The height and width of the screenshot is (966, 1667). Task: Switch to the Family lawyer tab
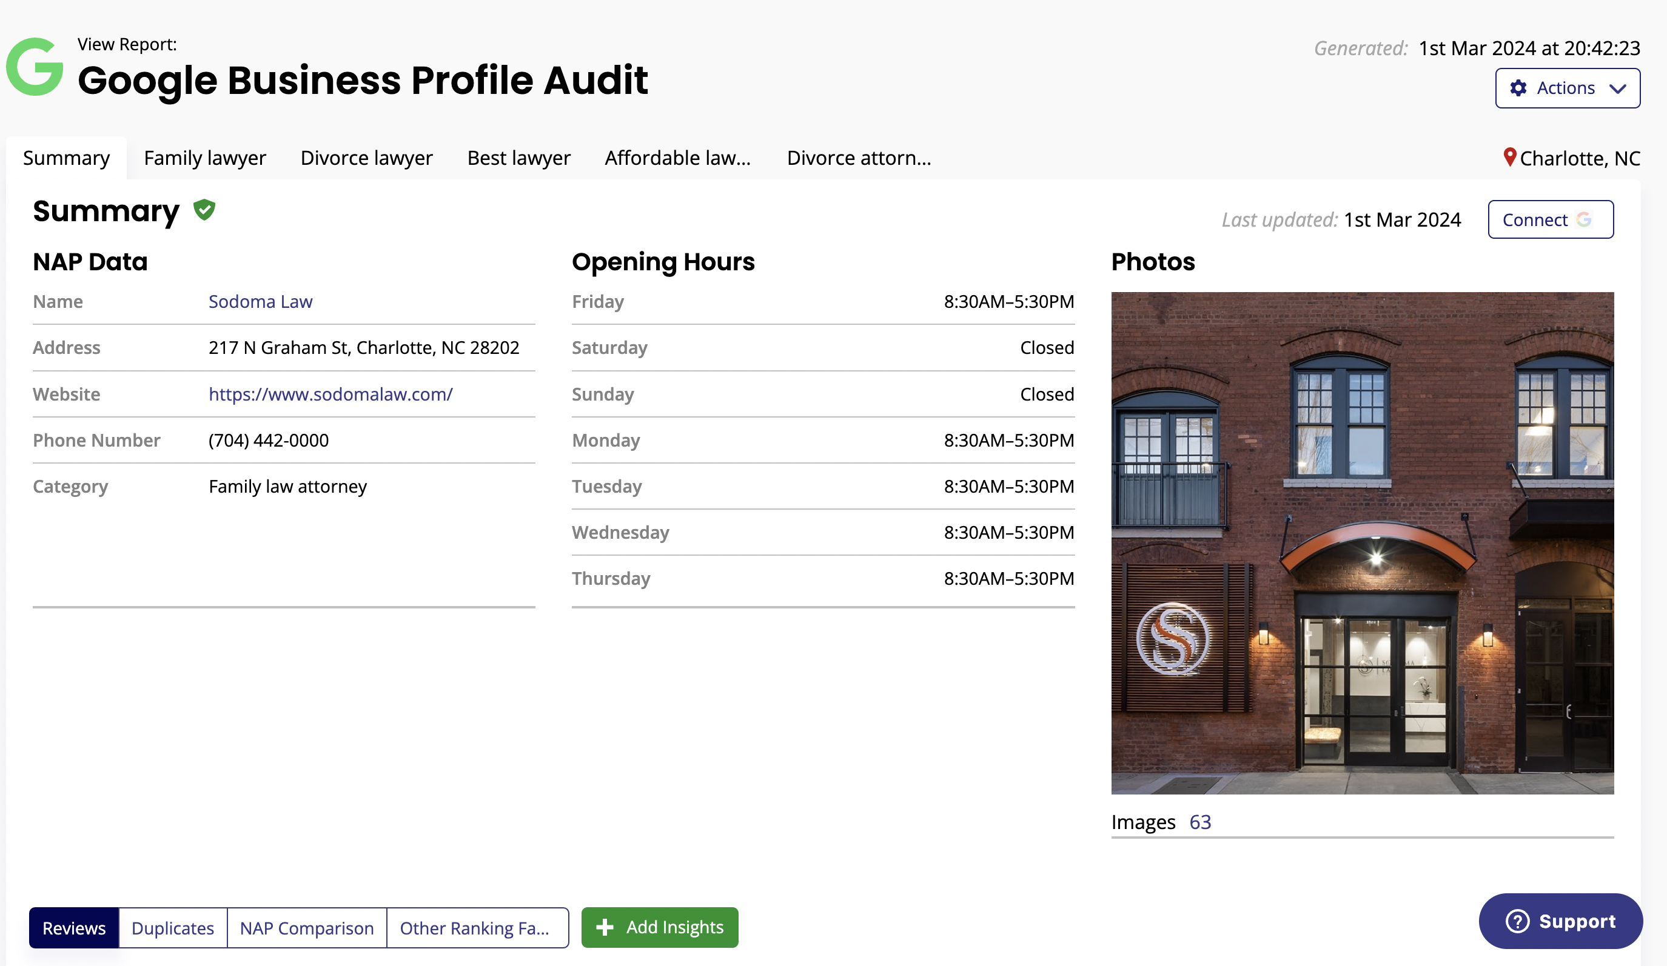click(205, 158)
